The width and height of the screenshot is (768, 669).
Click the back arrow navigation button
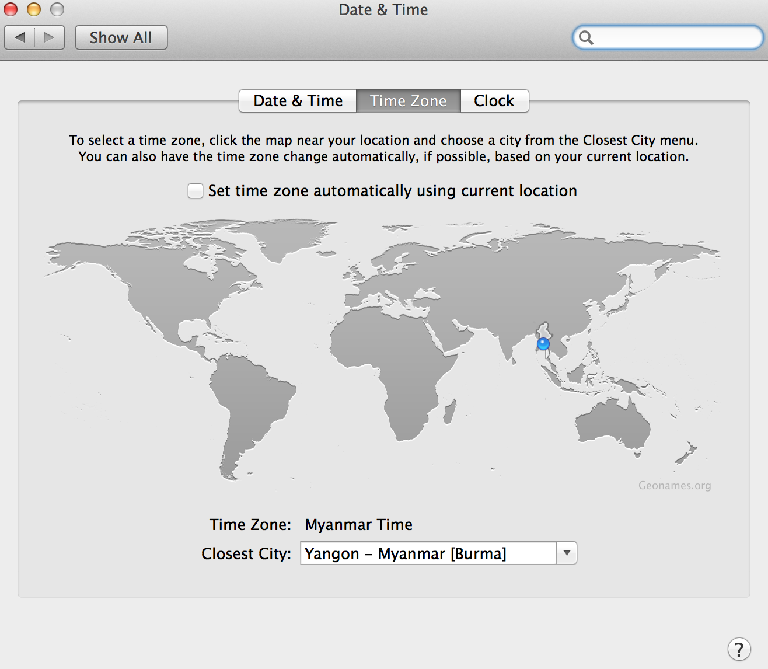pyautogui.click(x=20, y=38)
